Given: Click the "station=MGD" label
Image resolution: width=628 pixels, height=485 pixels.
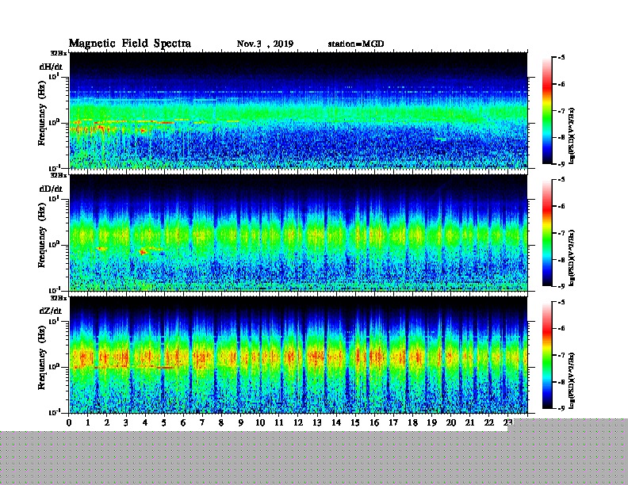Looking at the screenshot, I should point(356,44).
